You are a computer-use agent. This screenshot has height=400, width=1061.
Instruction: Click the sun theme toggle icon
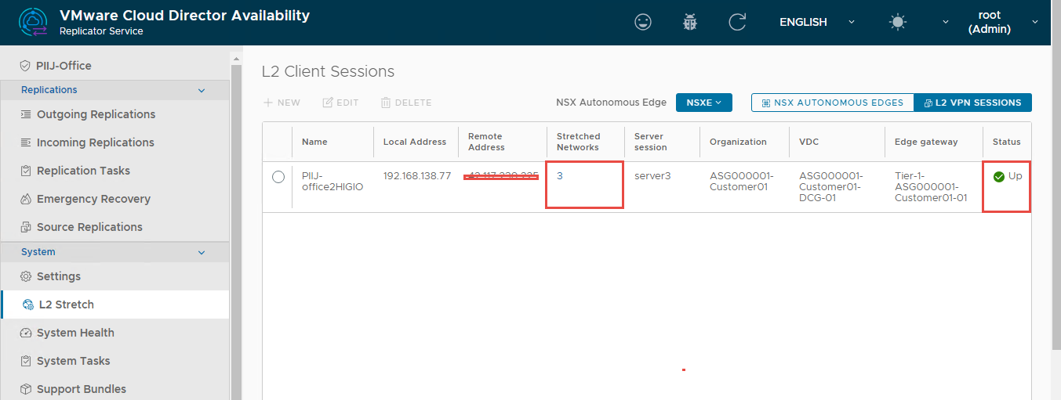tap(898, 23)
